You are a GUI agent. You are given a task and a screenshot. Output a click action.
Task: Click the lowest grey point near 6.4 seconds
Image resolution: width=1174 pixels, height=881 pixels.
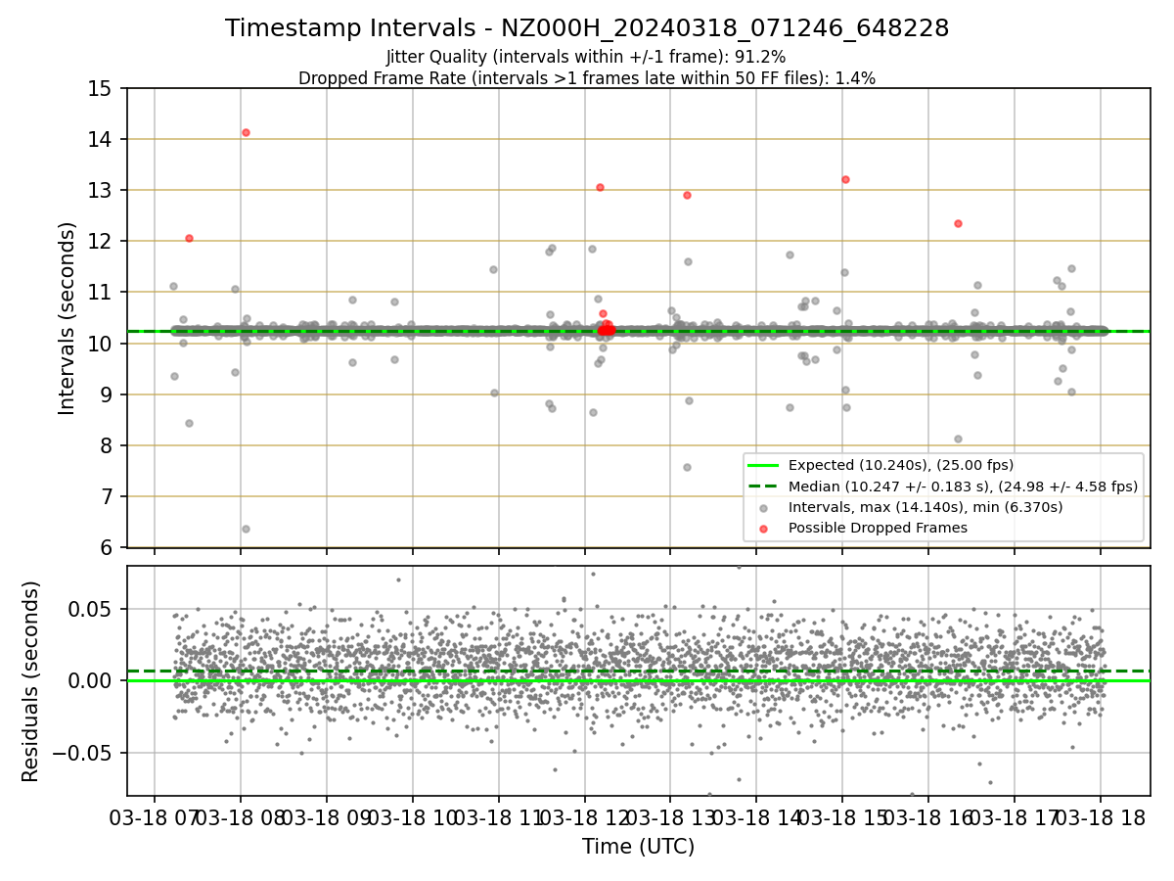pos(246,529)
